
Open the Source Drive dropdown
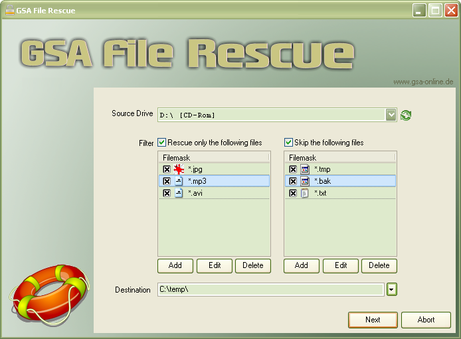391,115
